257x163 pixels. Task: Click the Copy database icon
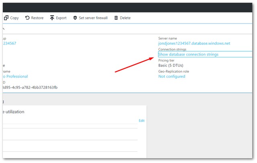tap(6, 18)
